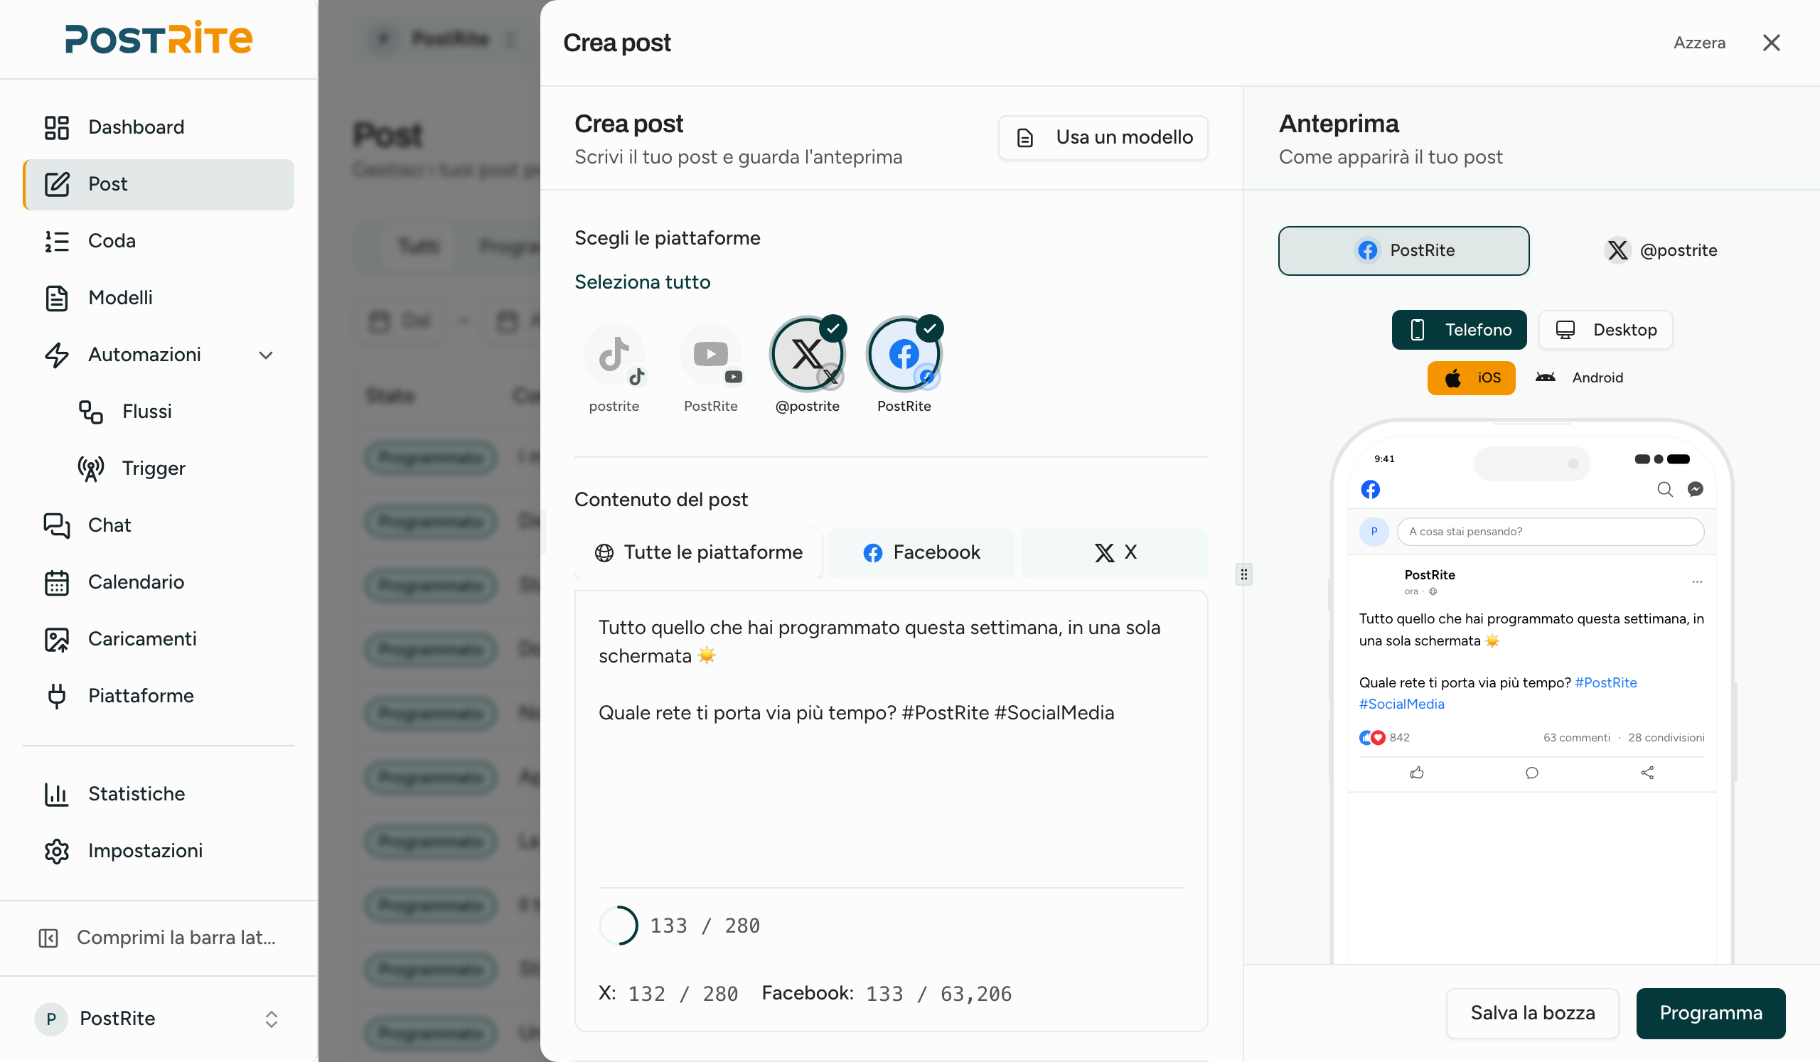Screen dimensions: 1820x1062
Task: Click '28 condivisioni' in preview
Action: 1666,738
